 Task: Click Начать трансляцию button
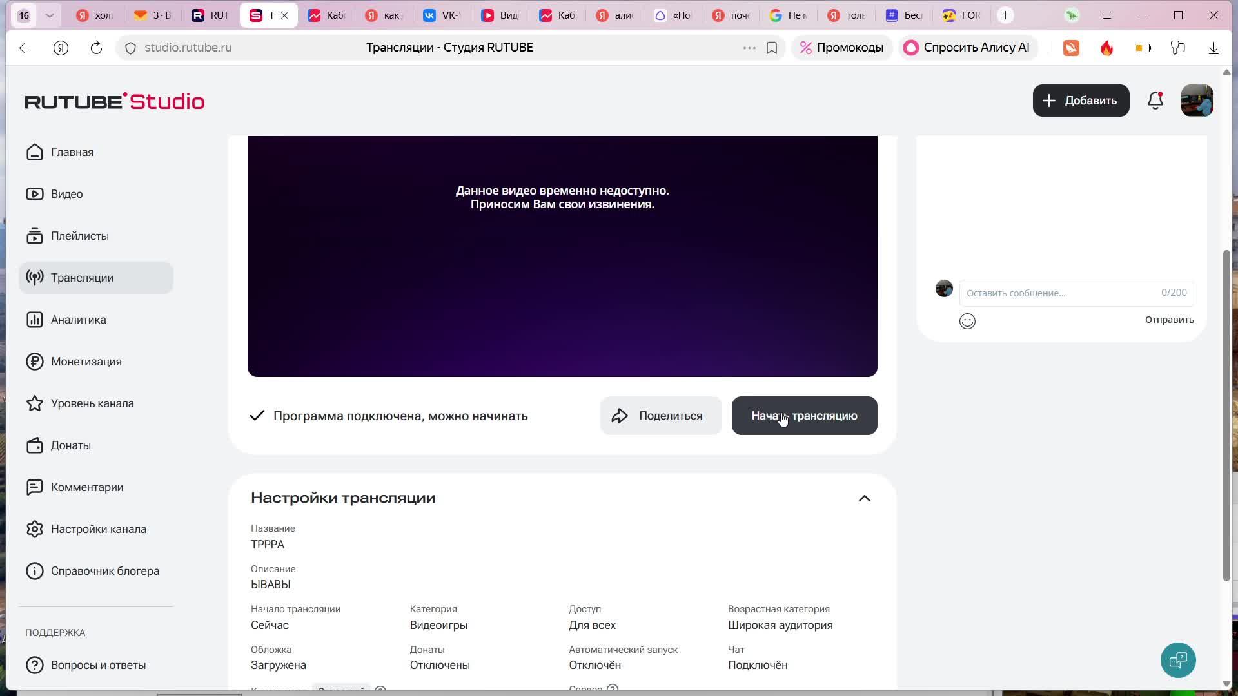(804, 416)
